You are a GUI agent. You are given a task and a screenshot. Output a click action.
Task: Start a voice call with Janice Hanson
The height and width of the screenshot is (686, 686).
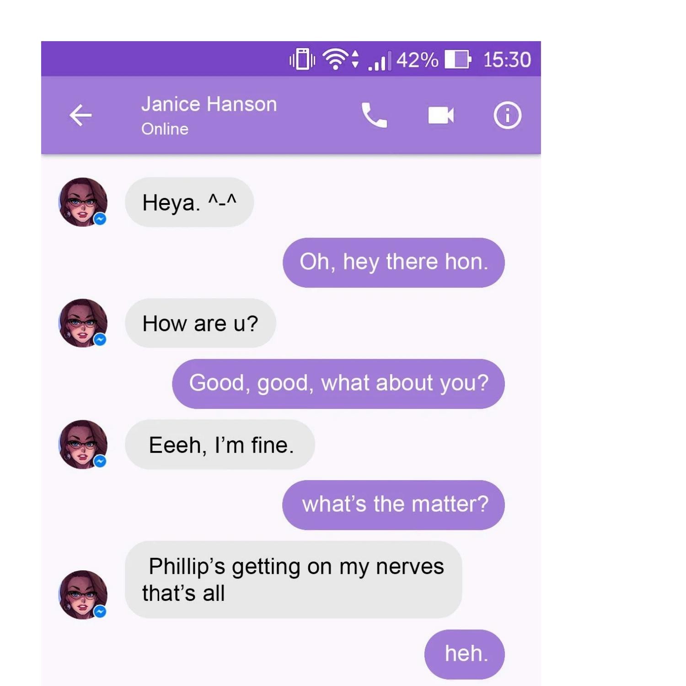374,115
